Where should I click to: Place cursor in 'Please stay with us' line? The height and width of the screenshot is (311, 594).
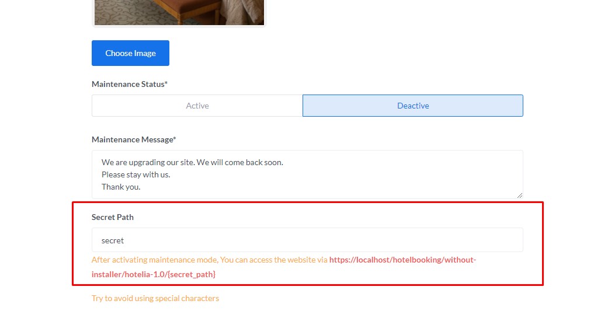[x=136, y=174]
